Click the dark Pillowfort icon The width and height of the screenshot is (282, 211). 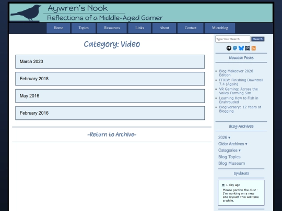point(248,48)
